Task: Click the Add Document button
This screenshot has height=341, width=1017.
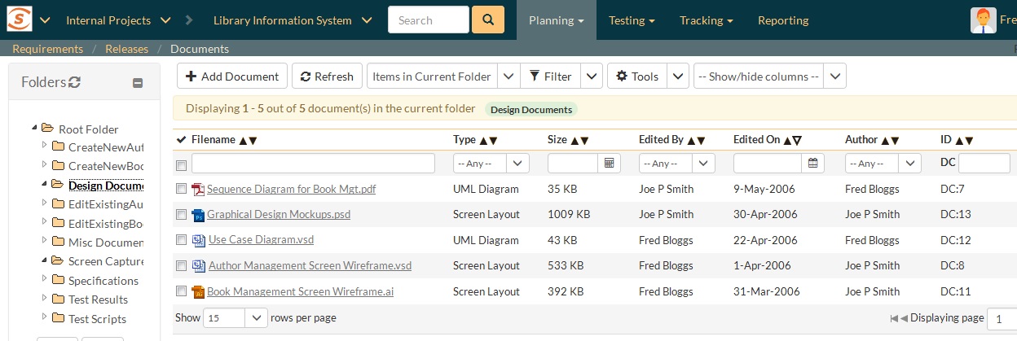Action: [x=231, y=77]
